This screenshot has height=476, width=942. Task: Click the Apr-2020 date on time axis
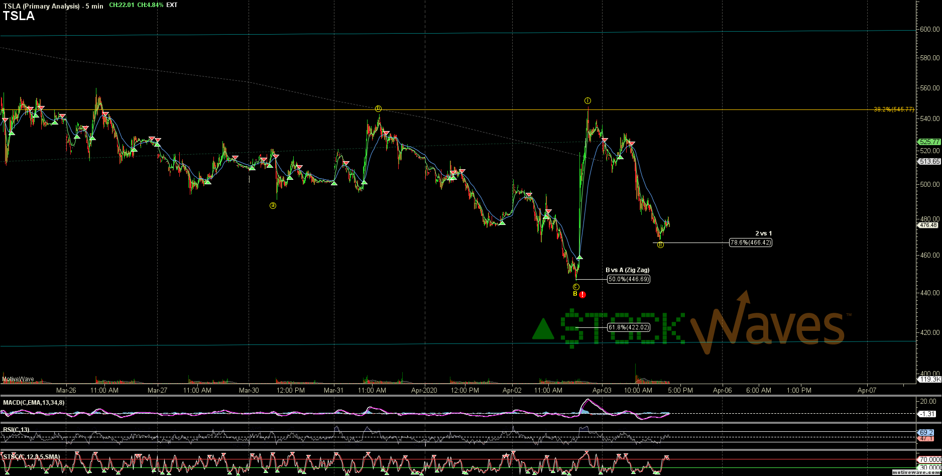424,390
